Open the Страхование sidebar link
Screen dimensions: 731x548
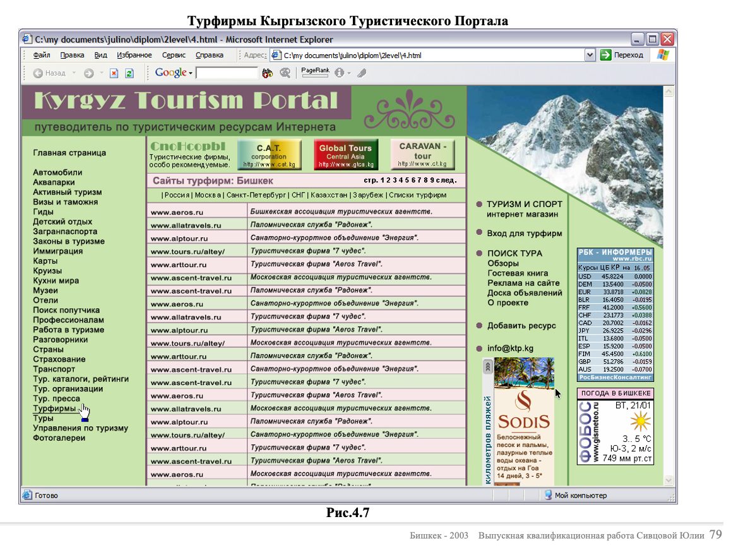pos(59,359)
